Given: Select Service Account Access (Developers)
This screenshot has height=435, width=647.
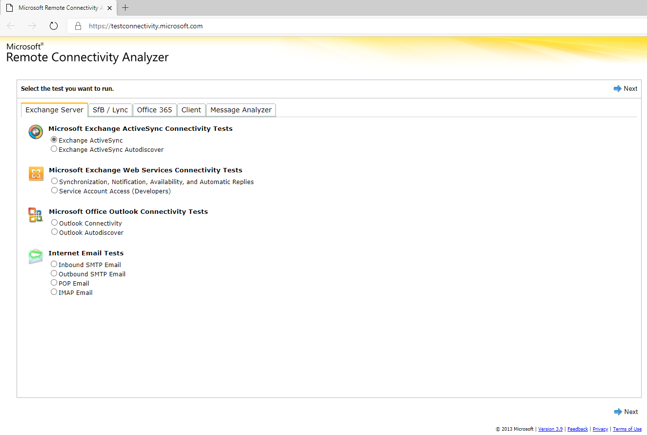Looking at the screenshot, I should point(55,190).
